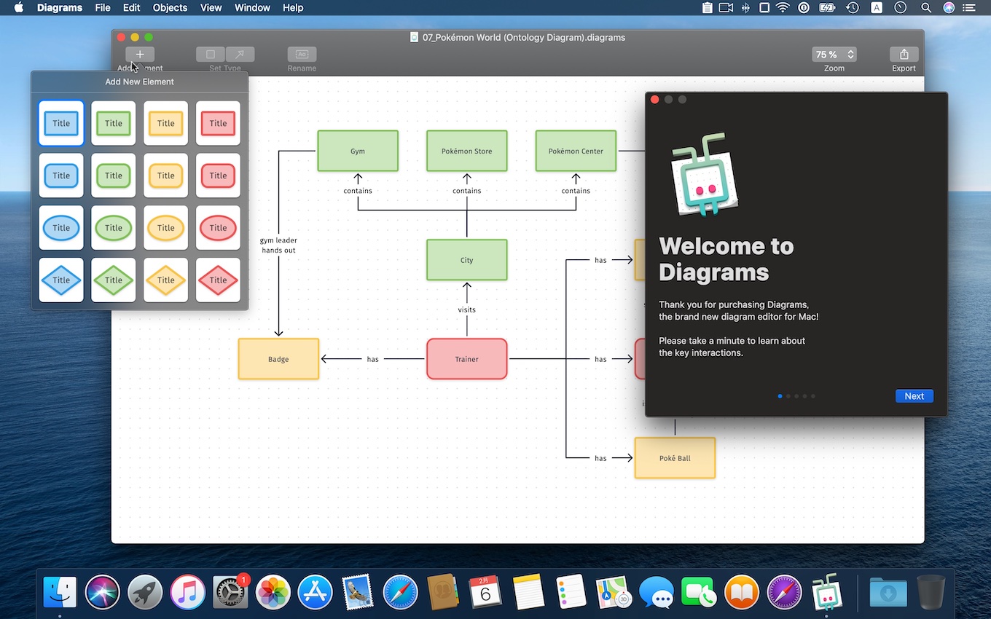Open the File menu
Screen dimensions: 991x619
(103, 7)
